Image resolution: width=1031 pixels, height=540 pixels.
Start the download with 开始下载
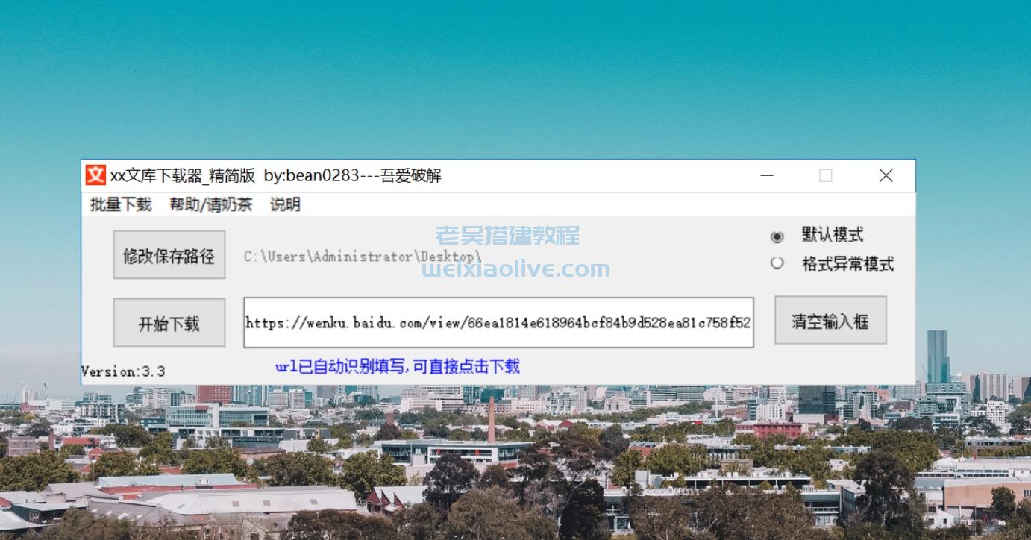169,323
